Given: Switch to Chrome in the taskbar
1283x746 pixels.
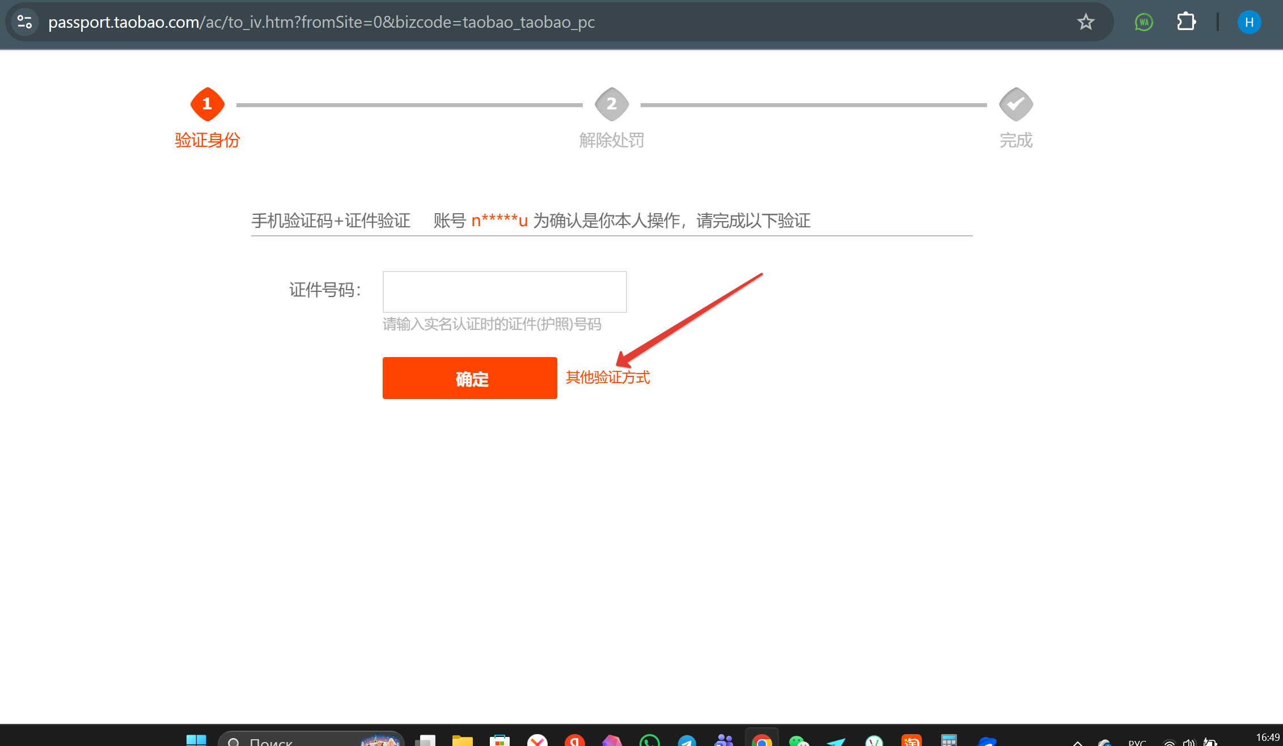Looking at the screenshot, I should [x=761, y=740].
